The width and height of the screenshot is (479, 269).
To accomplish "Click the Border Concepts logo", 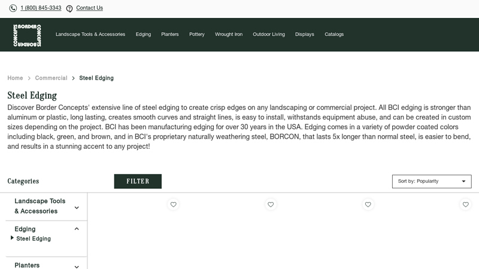I will click(x=27, y=35).
